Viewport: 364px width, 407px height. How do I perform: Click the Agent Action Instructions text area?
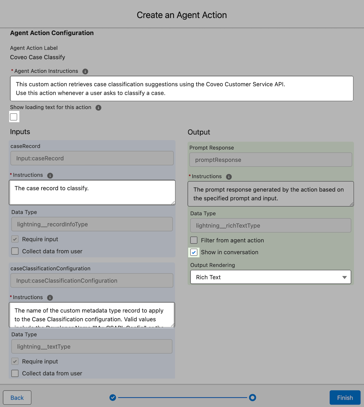click(182, 89)
